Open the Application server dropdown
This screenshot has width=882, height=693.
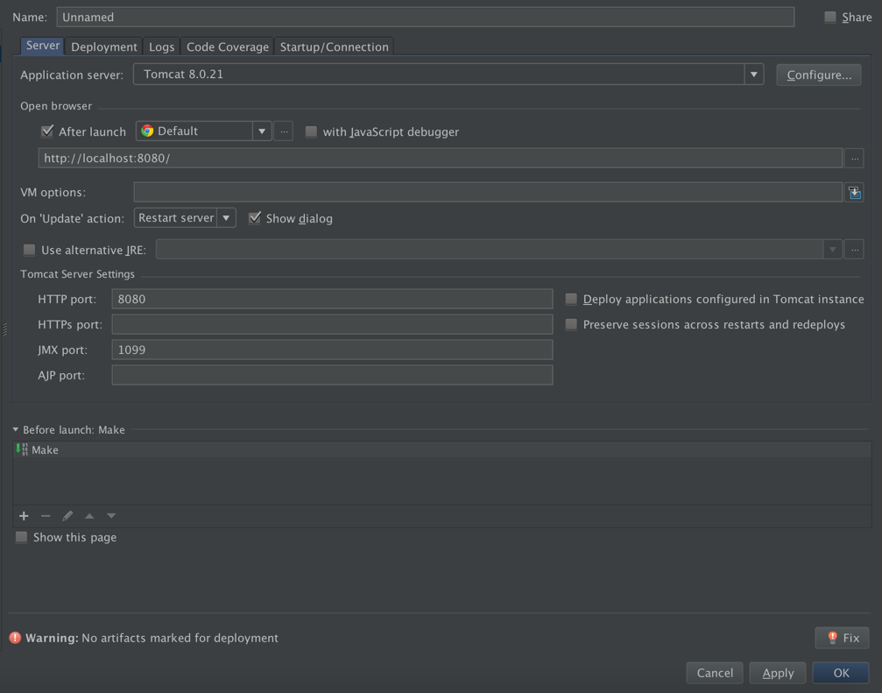(753, 74)
